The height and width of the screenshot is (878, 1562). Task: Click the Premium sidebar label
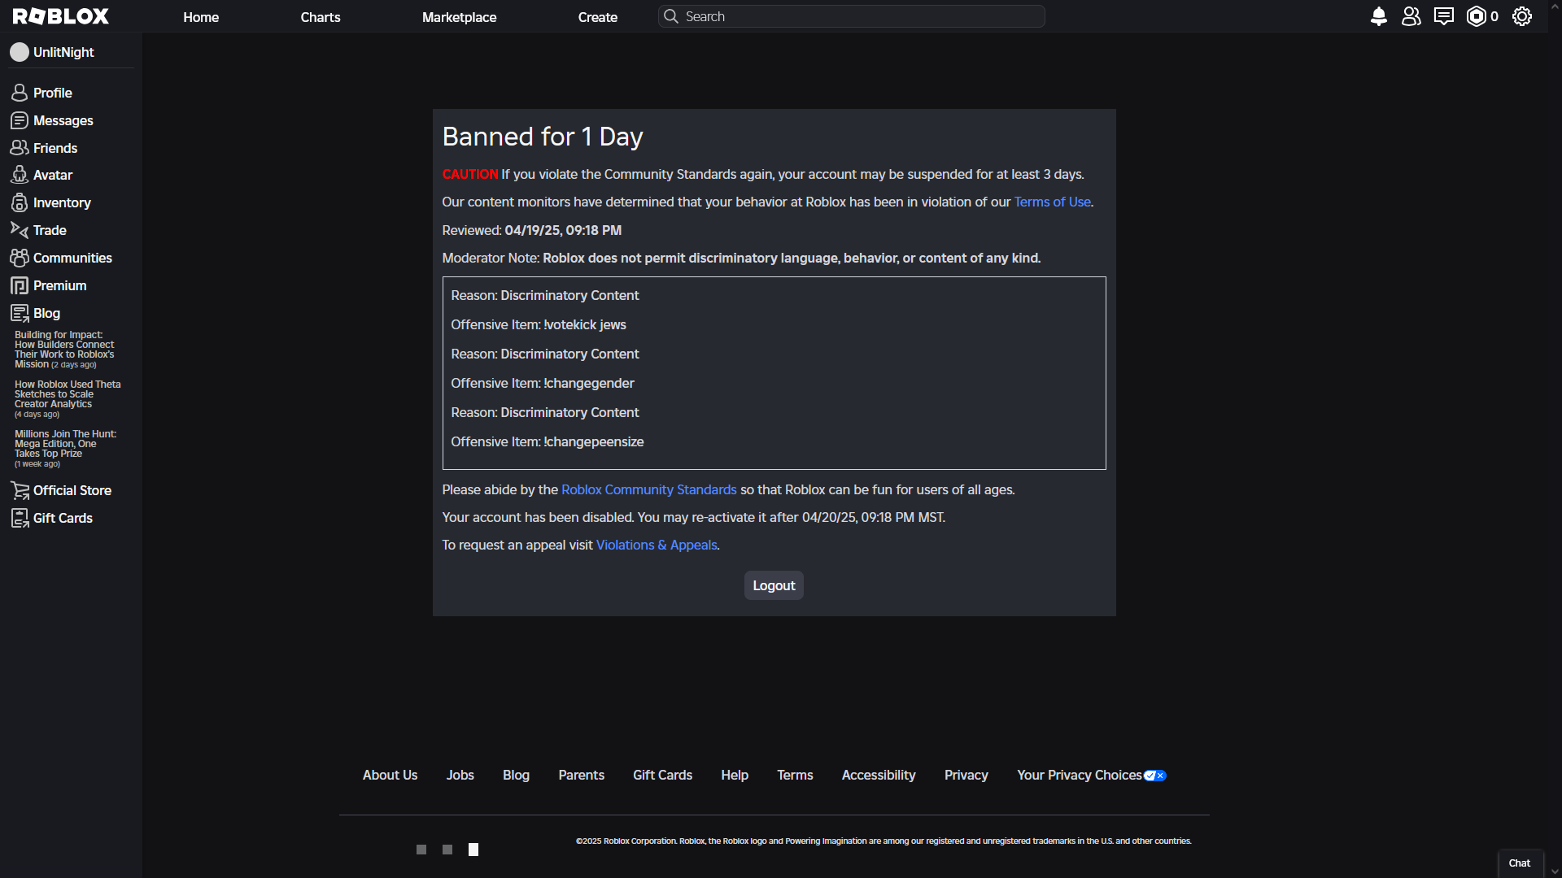coord(59,285)
